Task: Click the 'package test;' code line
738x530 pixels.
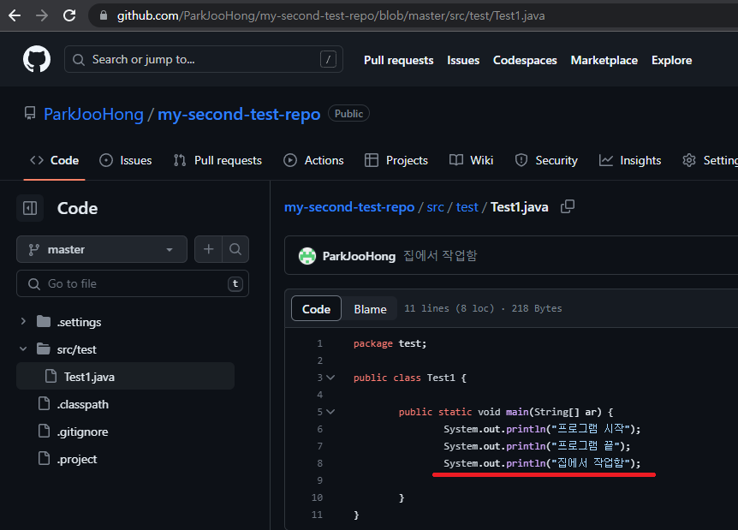Action: coord(390,343)
